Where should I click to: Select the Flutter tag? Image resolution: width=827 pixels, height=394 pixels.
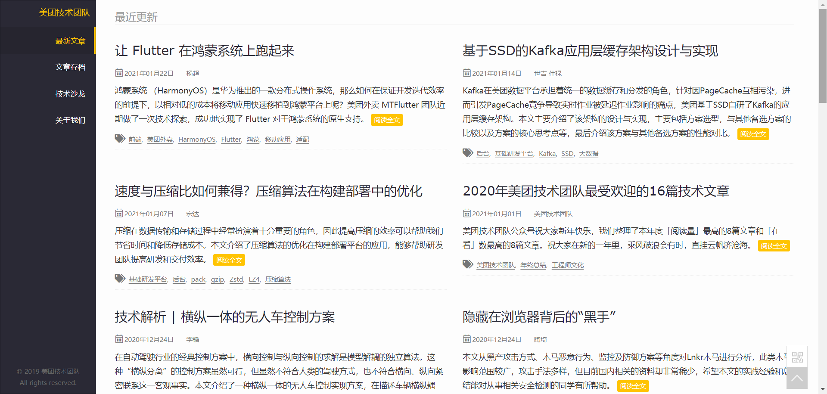(x=231, y=140)
